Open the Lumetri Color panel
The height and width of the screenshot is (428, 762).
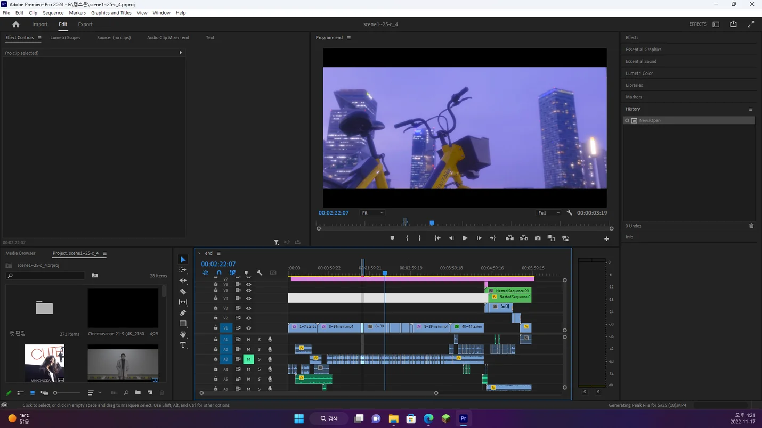coord(639,73)
